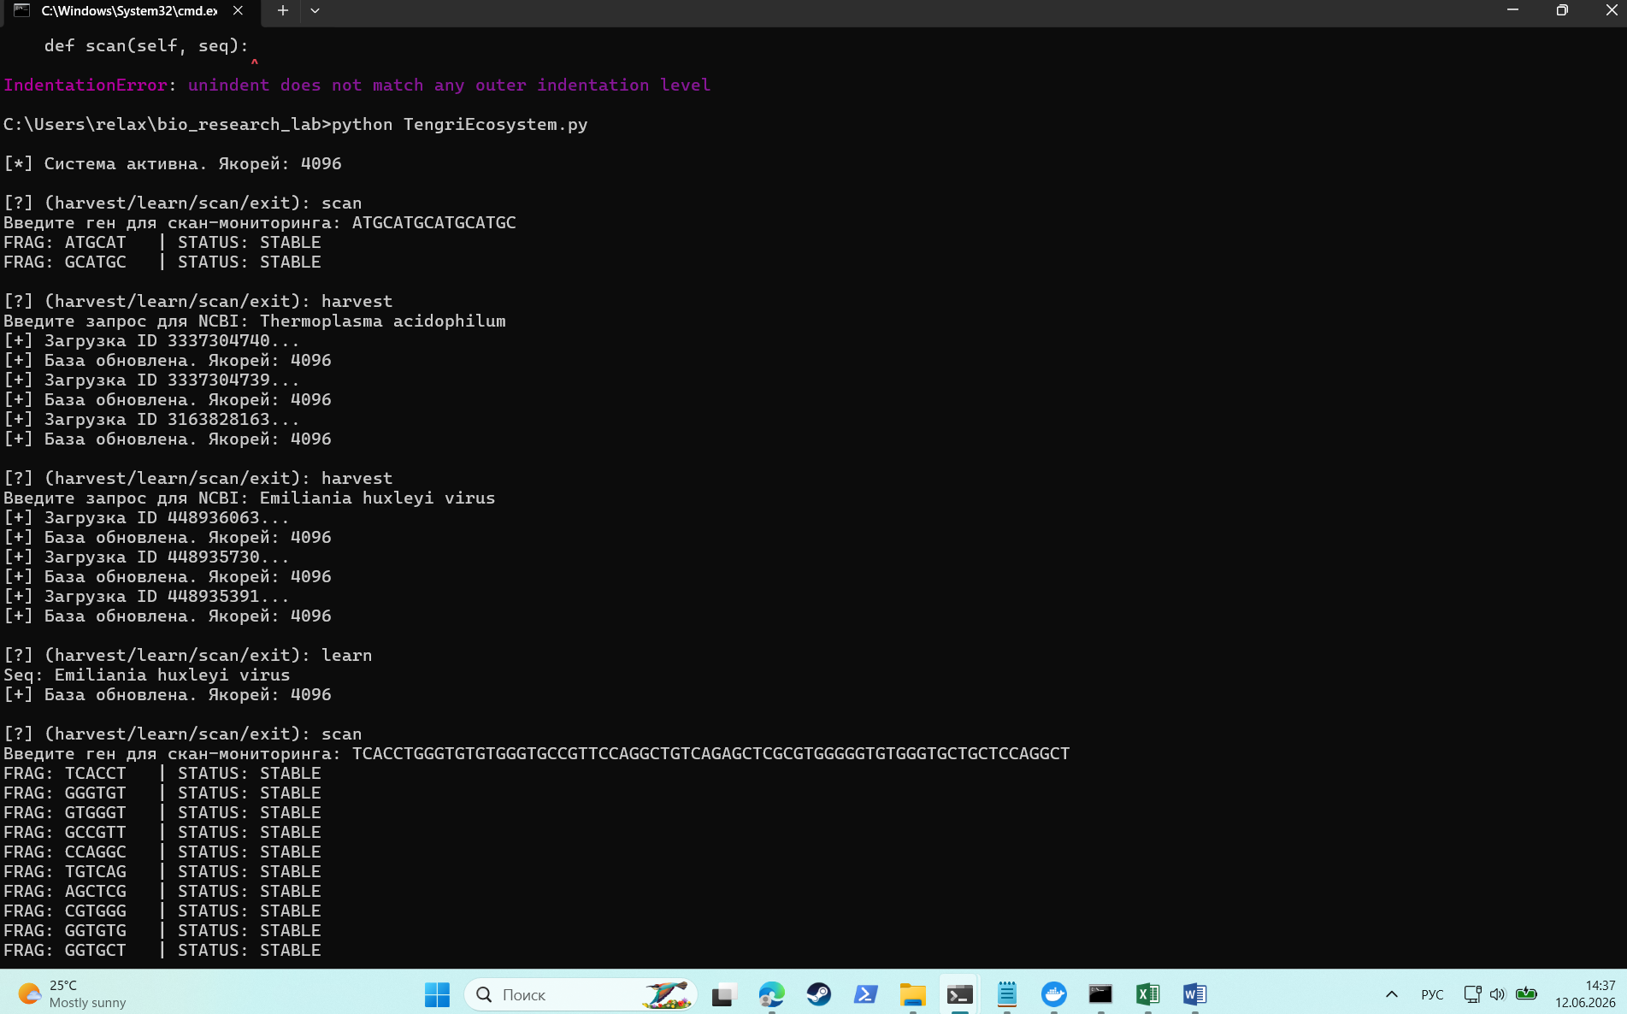Open PowerShell from the taskbar

[x=865, y=994]
